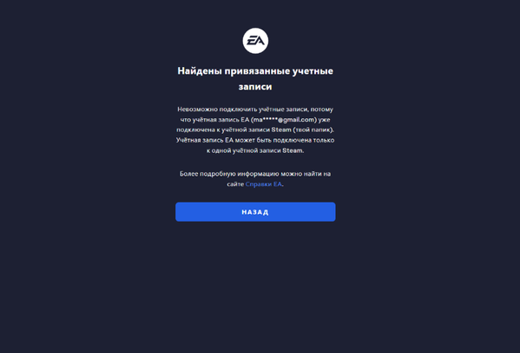This screenshot has width=520, height=353.
Task: Open the Справки EA help link
Action: coord(264,184)
